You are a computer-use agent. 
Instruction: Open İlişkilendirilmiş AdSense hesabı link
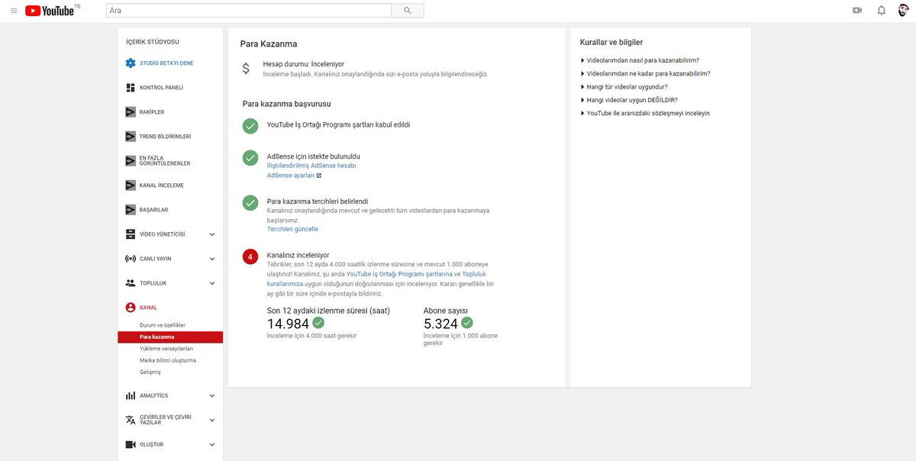pos(311,165)
